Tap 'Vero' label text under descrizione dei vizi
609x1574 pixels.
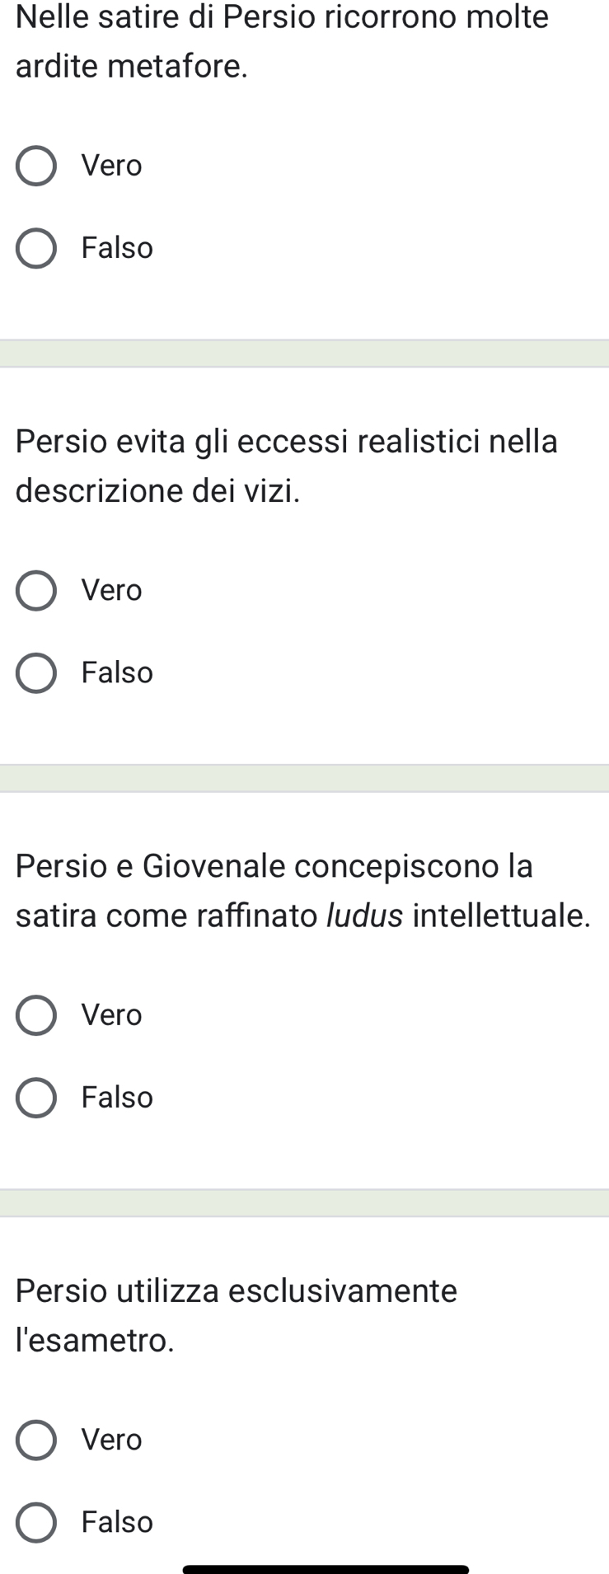112,591
